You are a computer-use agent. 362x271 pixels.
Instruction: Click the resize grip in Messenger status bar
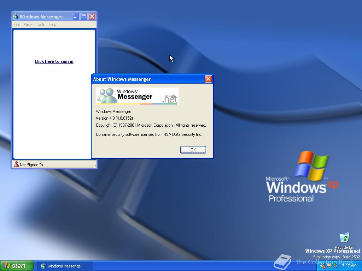pos(94,165)
